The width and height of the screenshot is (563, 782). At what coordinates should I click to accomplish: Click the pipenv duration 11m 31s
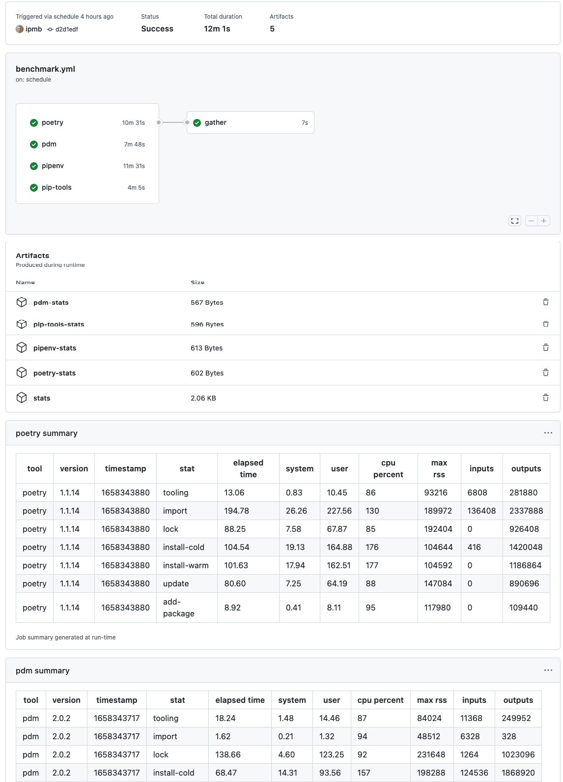click(134, 166)
